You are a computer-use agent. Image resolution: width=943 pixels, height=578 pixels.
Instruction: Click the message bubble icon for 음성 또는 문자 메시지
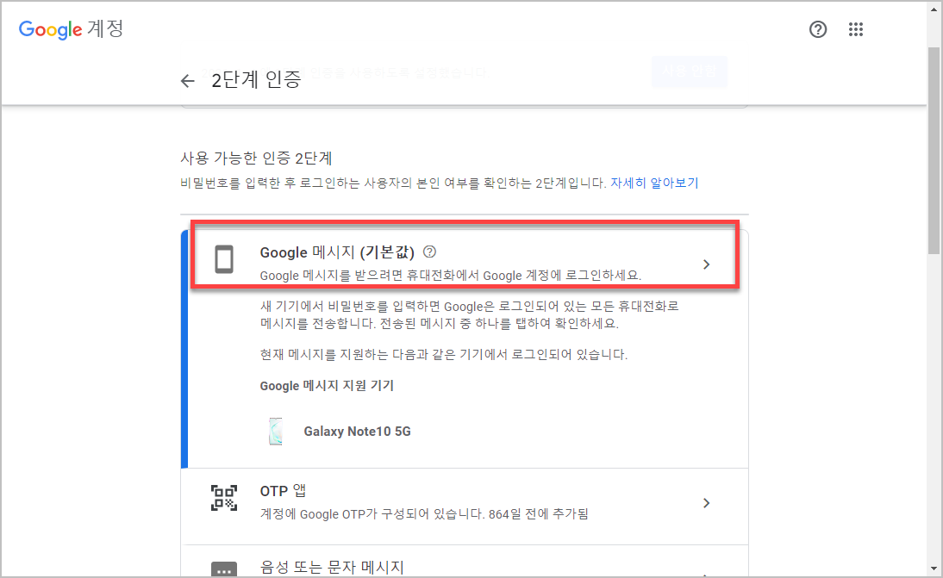point(224,569)
